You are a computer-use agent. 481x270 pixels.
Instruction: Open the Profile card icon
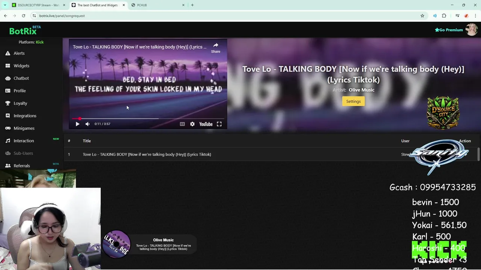(8, 91)
